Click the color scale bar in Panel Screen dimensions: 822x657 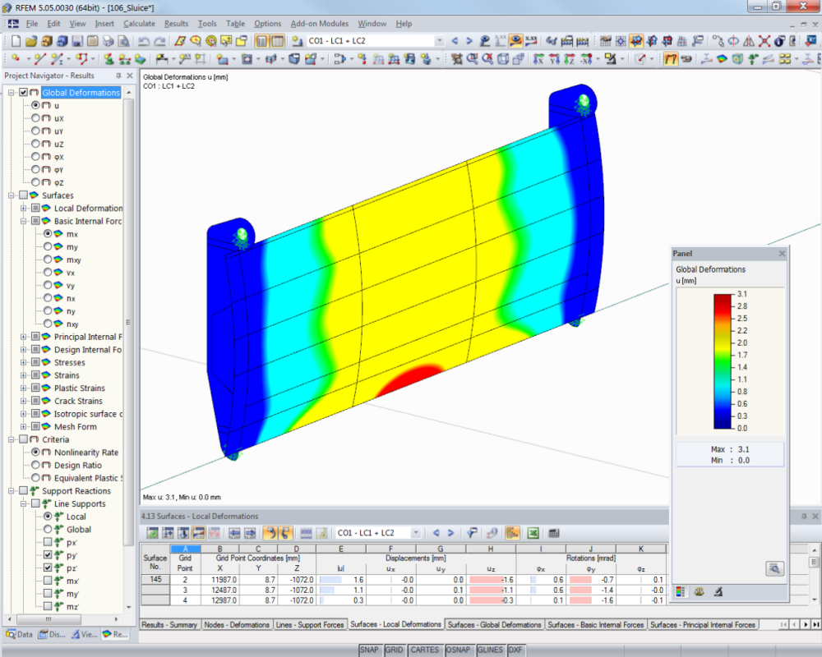click(723, 361)
